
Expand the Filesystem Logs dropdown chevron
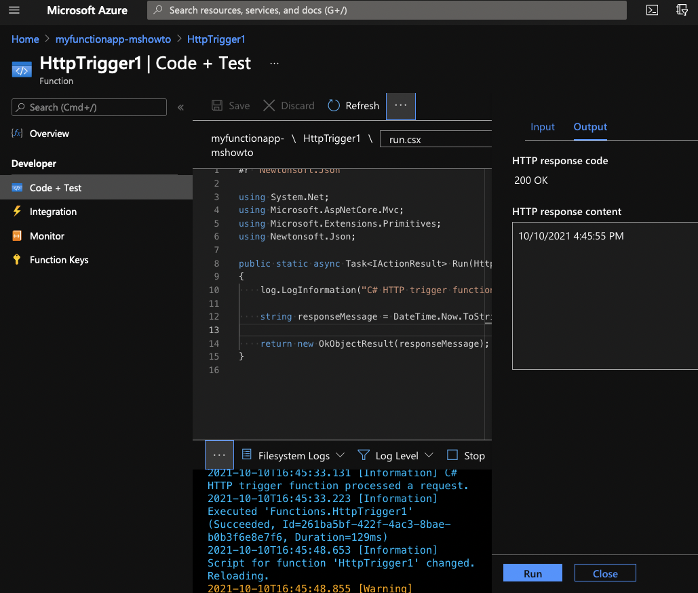pos(341,455)
